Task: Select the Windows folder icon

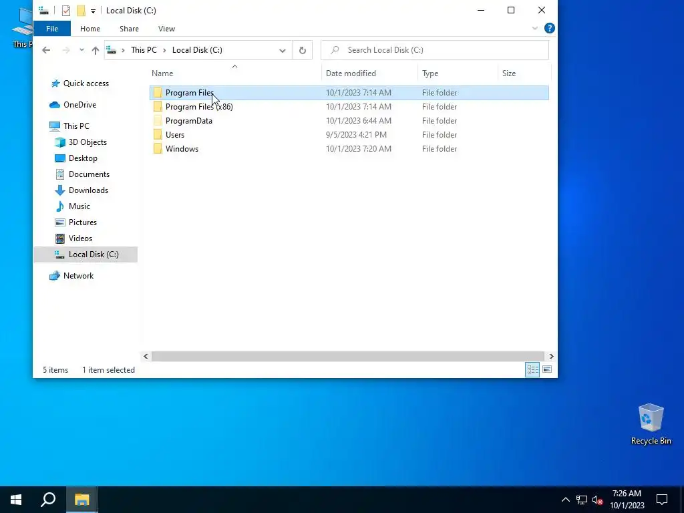Action: [158, 149]
